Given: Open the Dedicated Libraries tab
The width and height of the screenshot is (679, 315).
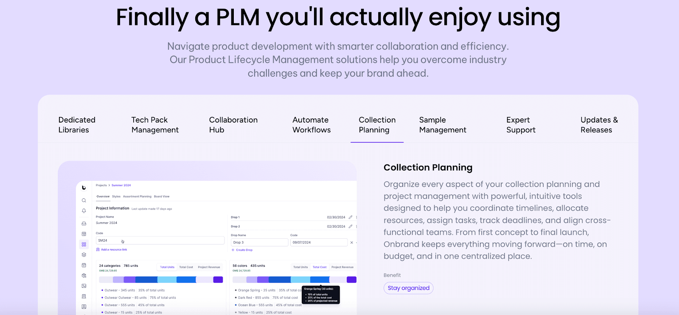Looking at the screenshot, I should [x=77, y=125].
